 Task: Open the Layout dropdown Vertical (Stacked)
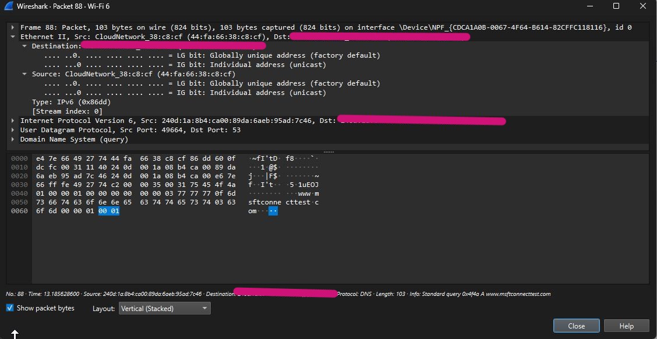[165, 308]
